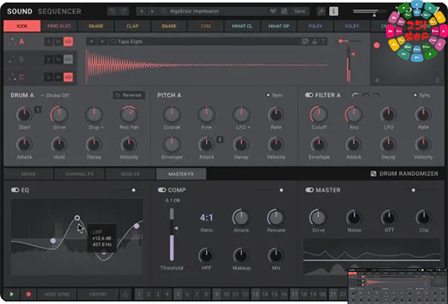This screenshot has width=448, height=304.
Task: Mute layer B
Action: (x=59, y=59)
